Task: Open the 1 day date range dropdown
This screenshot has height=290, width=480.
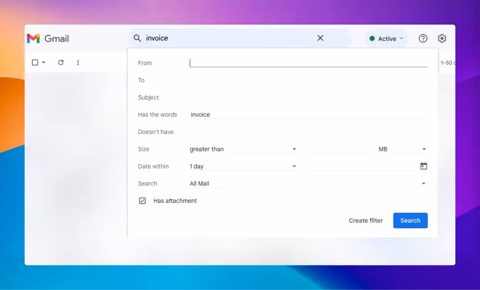Action: click(243, 166)
